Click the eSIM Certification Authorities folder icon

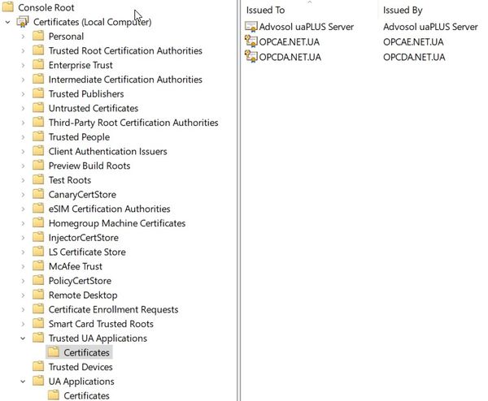pyautogui.click(x=38, y=209)
